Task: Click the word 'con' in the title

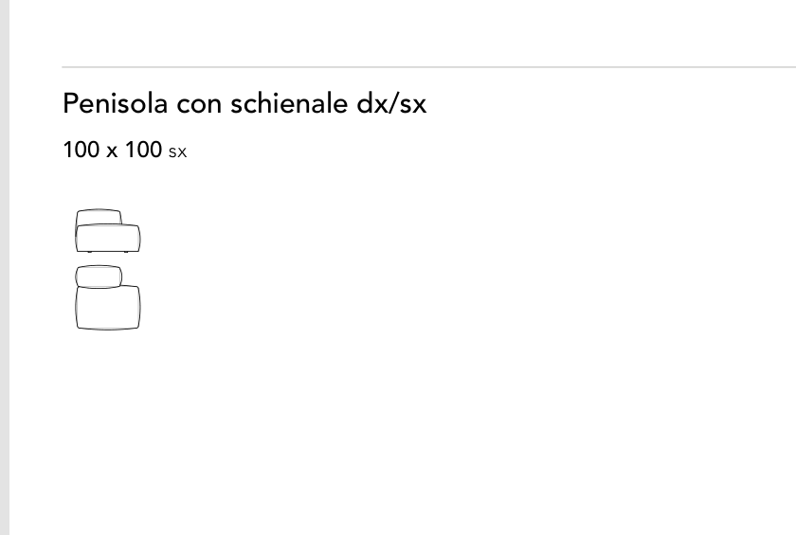Action: [199, 105]
